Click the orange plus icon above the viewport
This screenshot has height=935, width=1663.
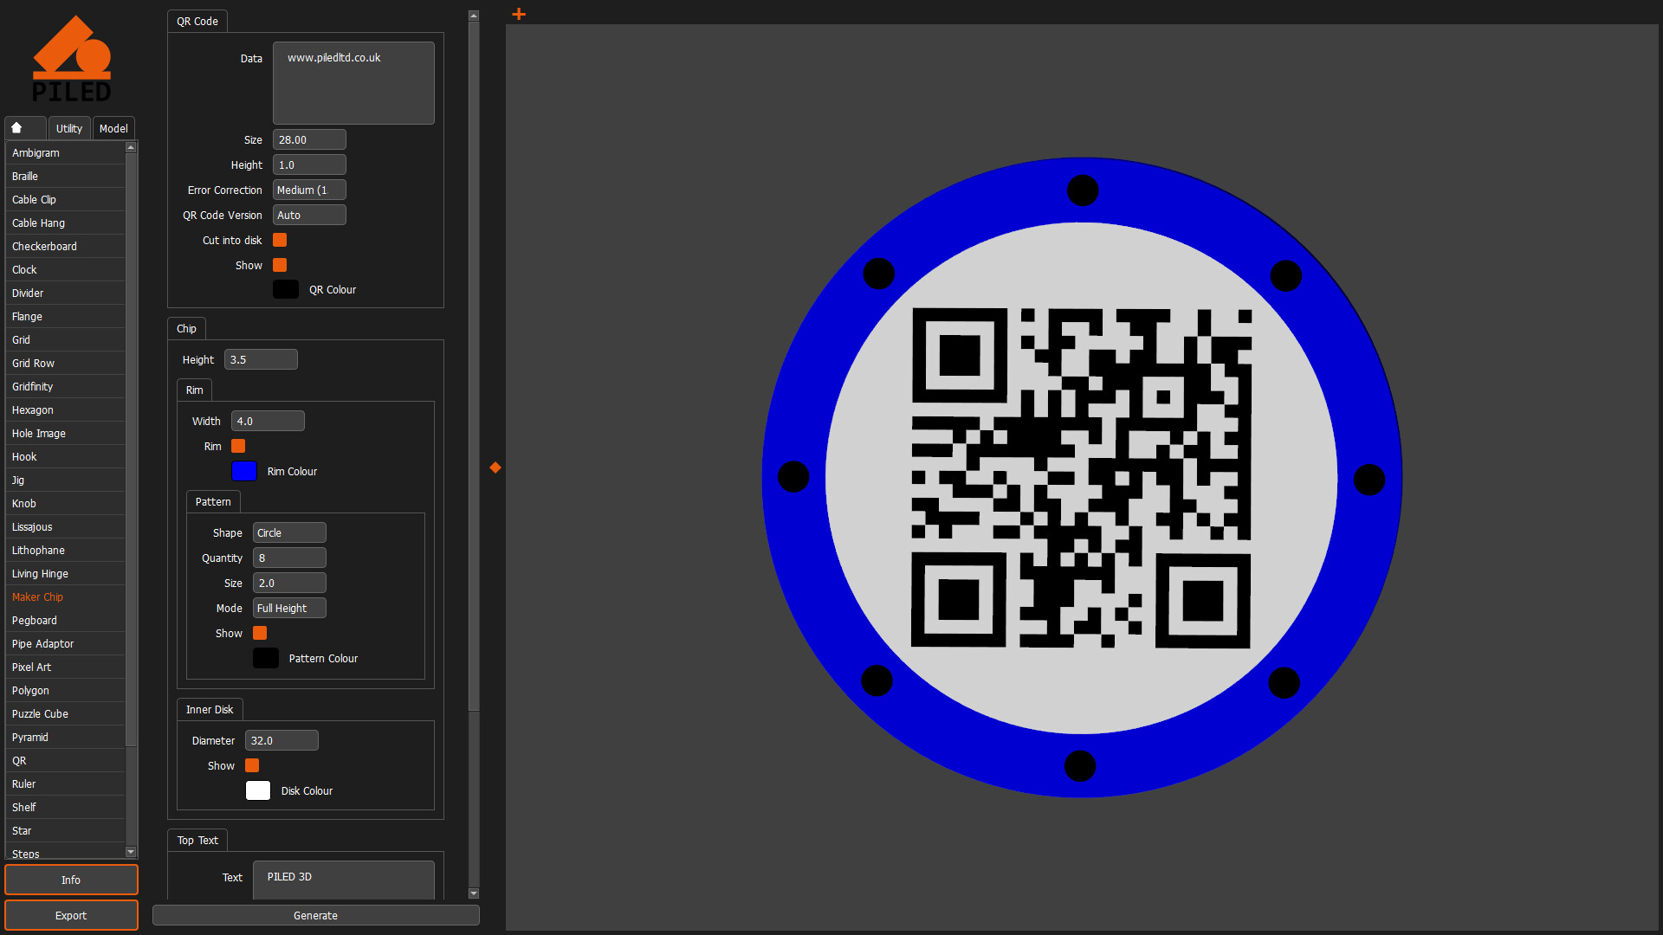click(x=518, y=14)
